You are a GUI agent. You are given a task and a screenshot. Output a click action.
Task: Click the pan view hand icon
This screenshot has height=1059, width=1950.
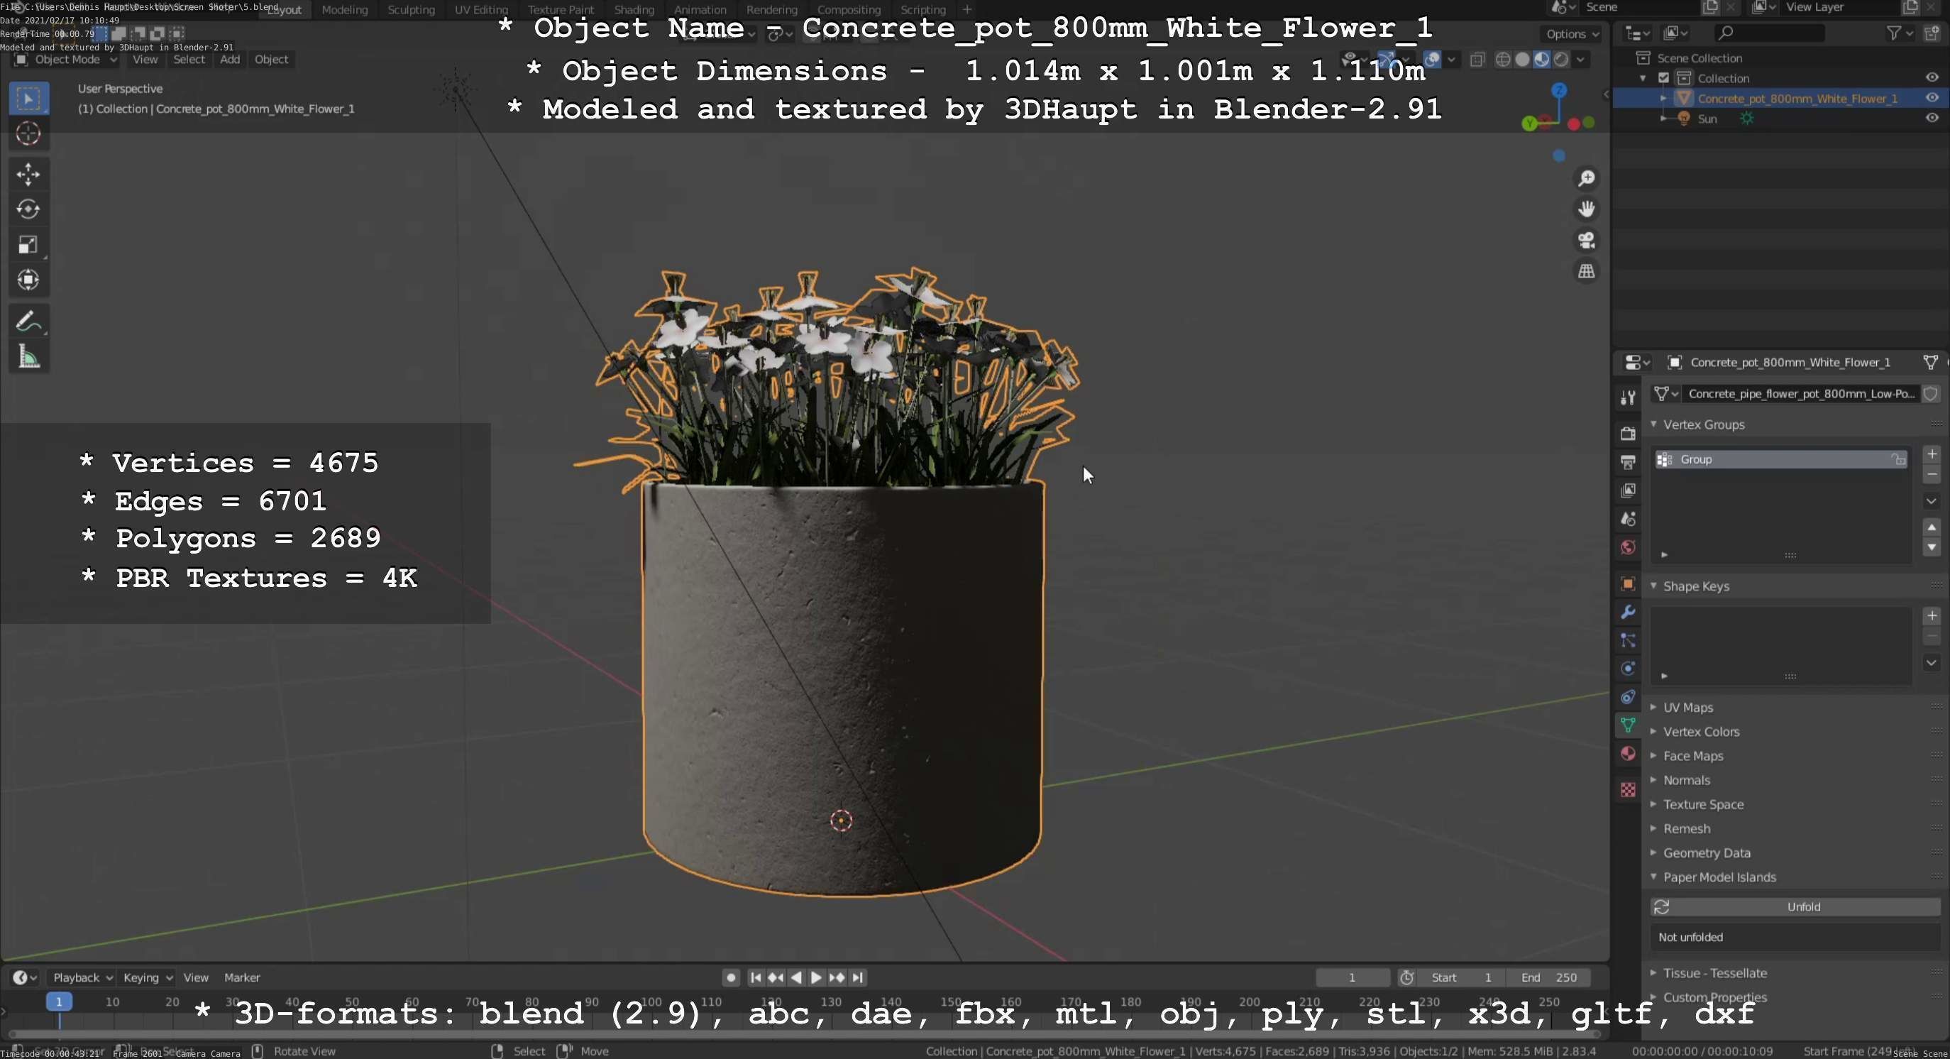pyautogui.click(x=1586, y=209)
